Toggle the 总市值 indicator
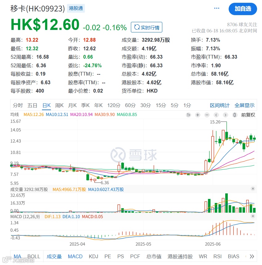 tap(154, 257)
